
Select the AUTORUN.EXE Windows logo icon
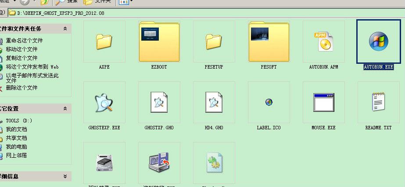click(x=378, y=42)
